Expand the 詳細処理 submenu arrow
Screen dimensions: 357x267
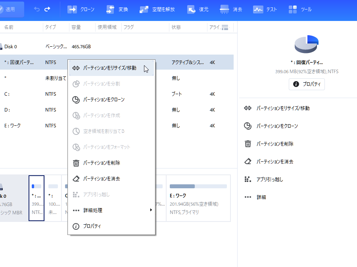tap(151, 210)
